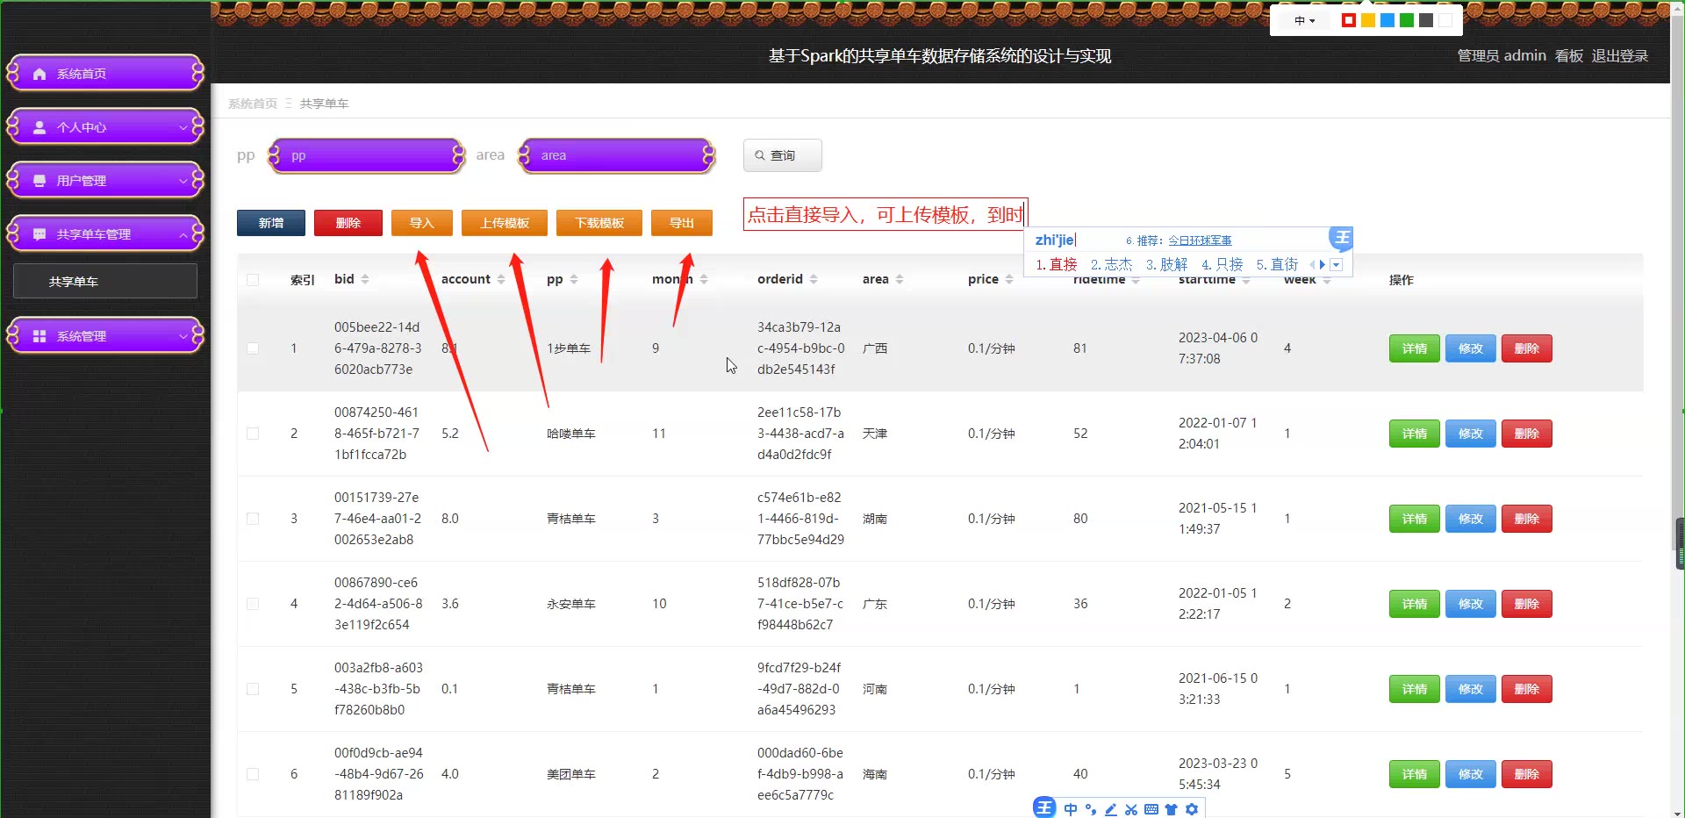Click the IME handwriting pen icon
The width and height of the screenshot is (1685, 818).
[1110, 809]
